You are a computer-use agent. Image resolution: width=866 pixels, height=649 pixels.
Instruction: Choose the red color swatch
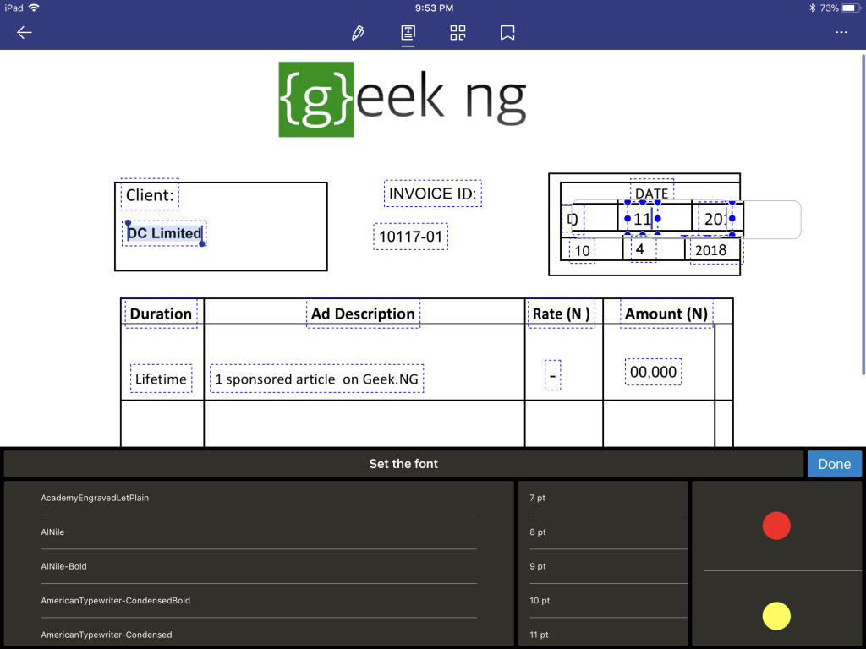tap(776, 526)
